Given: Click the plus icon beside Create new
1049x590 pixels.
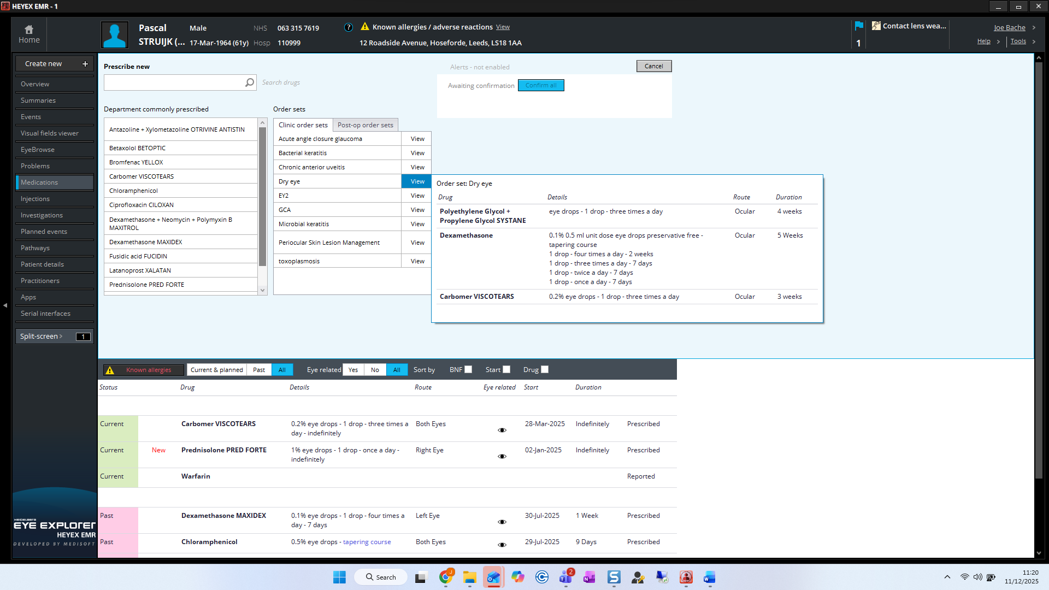Looking at the screenshot, I should 85,64.
